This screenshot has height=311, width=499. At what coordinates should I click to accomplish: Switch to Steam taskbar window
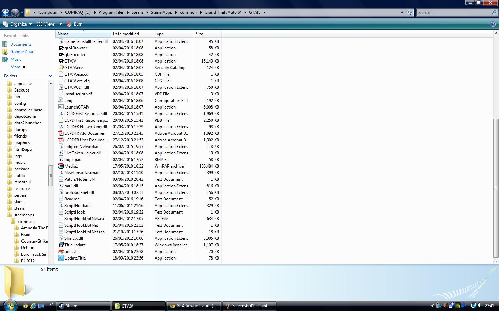tap(83, 306)
